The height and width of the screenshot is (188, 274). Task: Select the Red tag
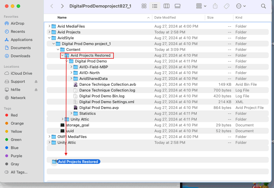pos(14,115)
